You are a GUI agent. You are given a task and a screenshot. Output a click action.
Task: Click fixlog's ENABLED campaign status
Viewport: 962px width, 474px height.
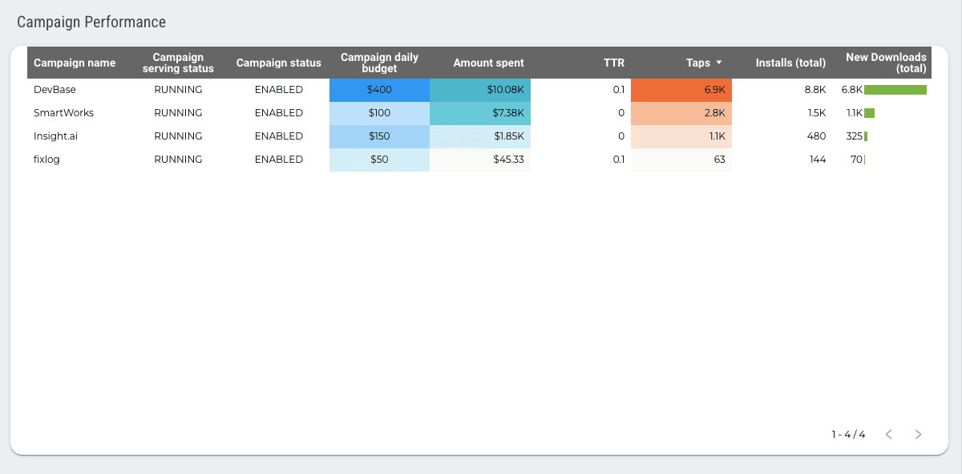279,160
